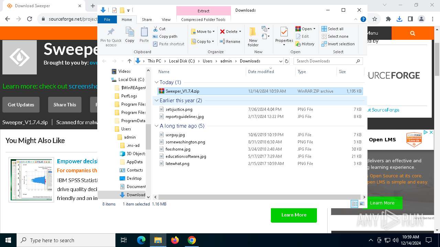The height and width of the screenshot is (247, 440).
Task: Click the Rename button
Action: pyautogui.click(x=230, y=42)
